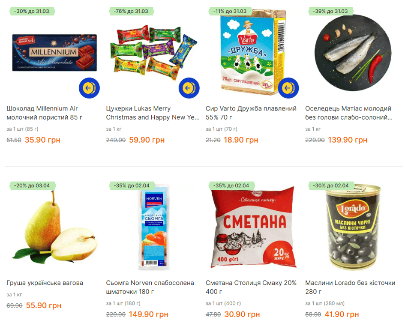Viewport: 405px width, 329px height.
Task: Open the Millennium Air chocolate image
Action: tap(54, 53)
